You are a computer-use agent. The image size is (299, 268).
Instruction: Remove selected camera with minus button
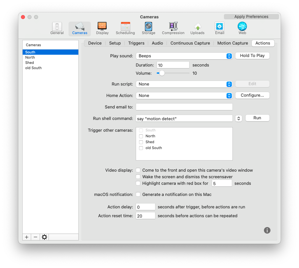click(35, 237)
